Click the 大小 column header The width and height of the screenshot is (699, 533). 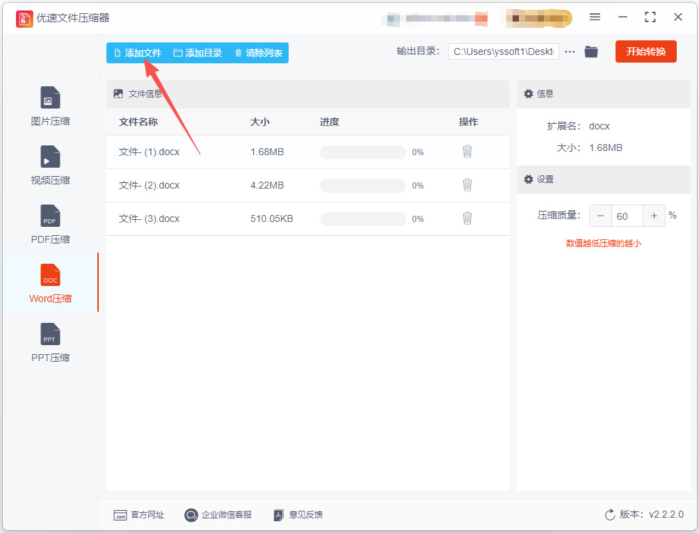(x=260, y=122)
